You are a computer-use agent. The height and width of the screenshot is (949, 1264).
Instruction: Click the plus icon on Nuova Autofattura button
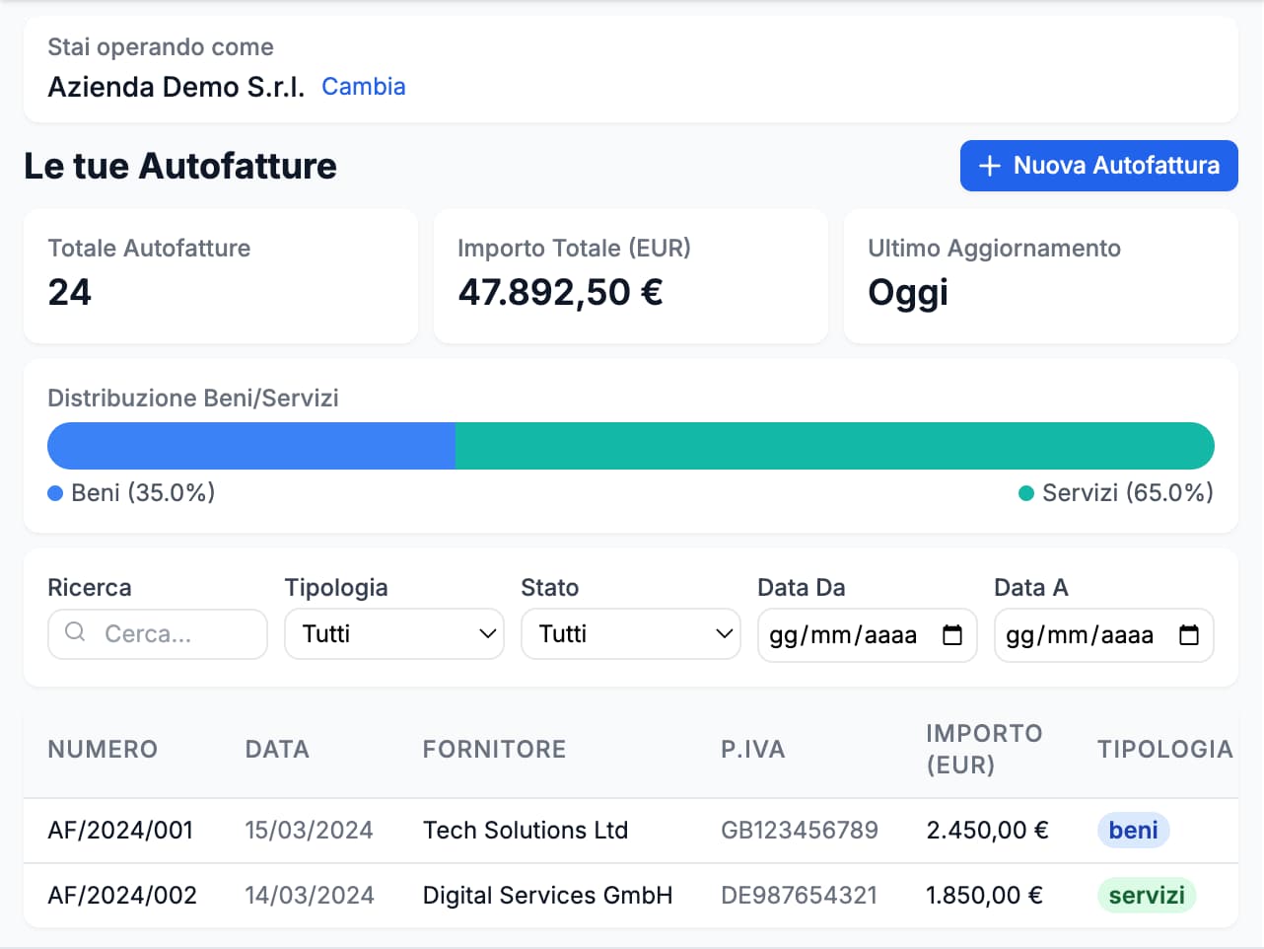pyautogui.click(x=989, y=166)
